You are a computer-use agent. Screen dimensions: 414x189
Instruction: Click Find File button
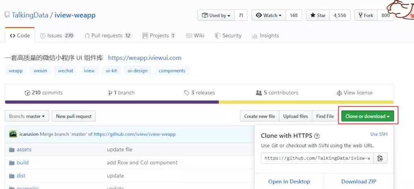click(325, 116)
